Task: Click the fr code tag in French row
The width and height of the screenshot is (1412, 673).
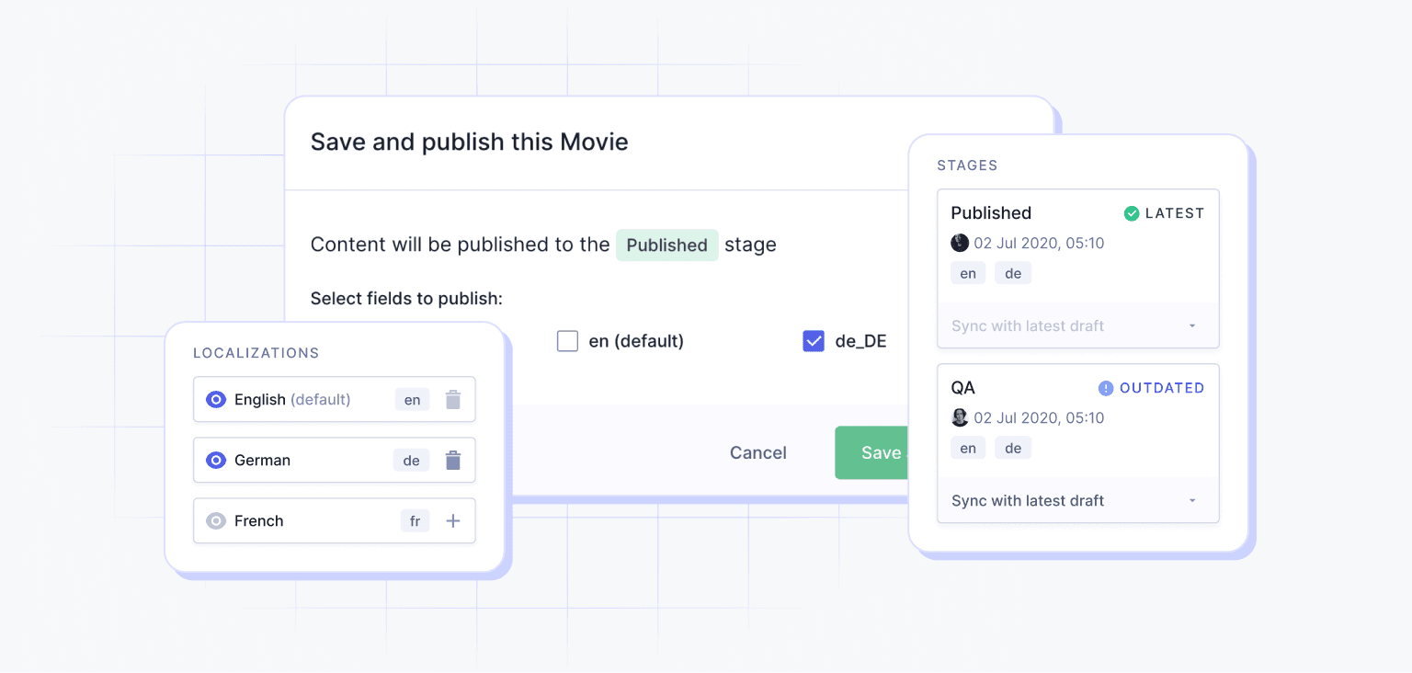Action: pyautogui.click(x=415, y=521)
